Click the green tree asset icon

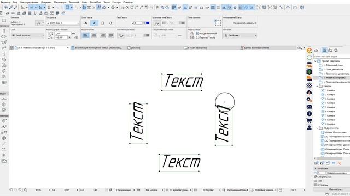(x=309, y=71)
